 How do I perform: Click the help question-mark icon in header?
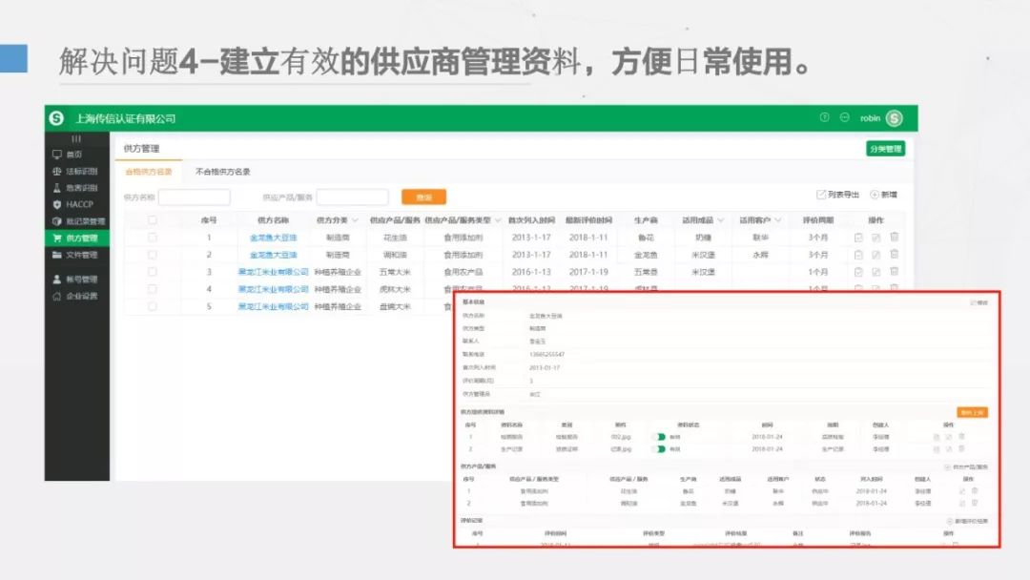[824, 117]
